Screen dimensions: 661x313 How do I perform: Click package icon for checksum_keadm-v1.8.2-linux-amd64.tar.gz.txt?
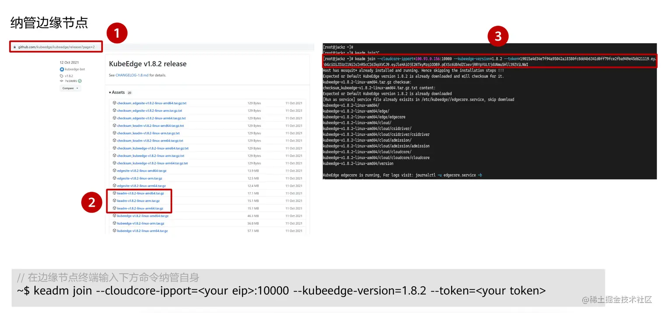pyautogui.click(x=115, y=125)
